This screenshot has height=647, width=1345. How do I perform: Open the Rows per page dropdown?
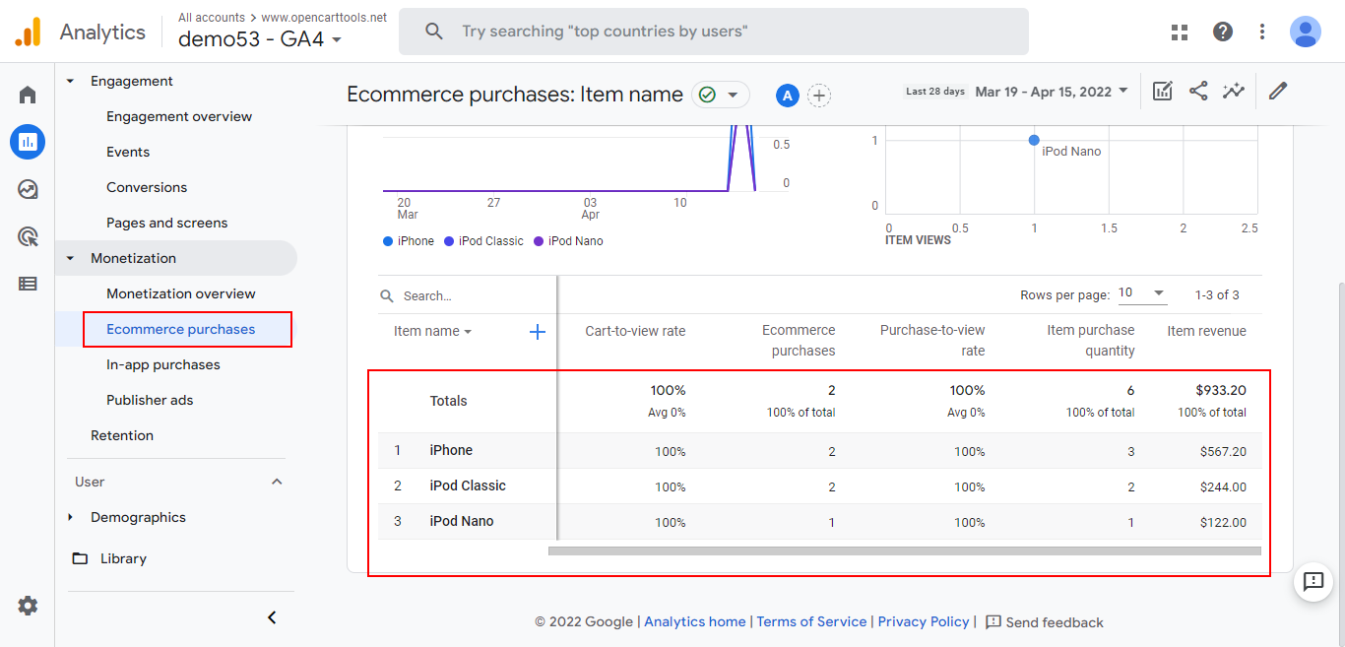tap(1142, 293)
